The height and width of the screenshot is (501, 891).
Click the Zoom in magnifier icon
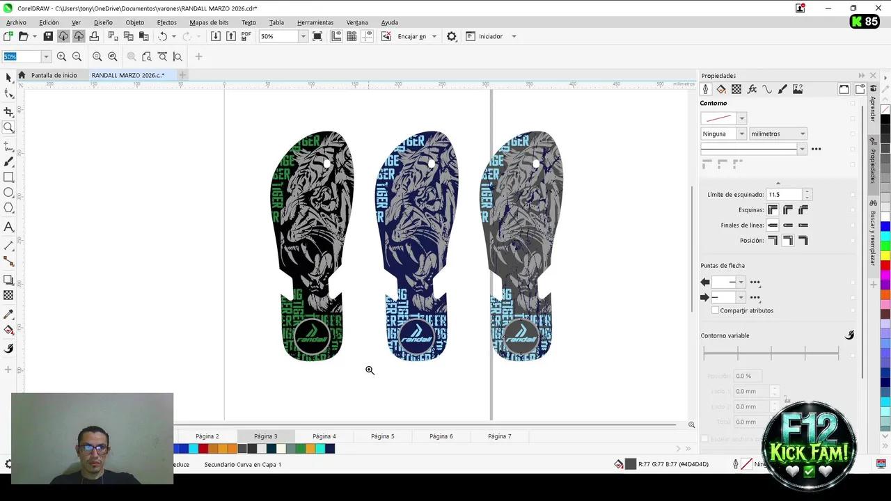tap(61, 57)
